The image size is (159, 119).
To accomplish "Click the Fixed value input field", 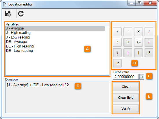I will (126, 77).
